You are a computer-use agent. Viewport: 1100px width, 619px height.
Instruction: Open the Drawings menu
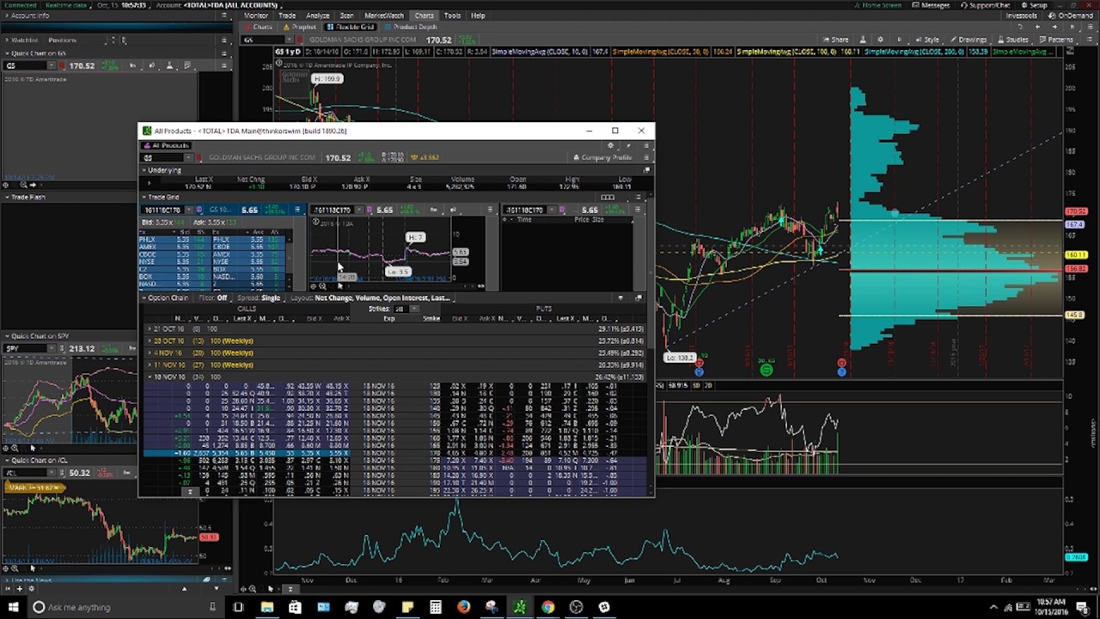pos(968,40)
